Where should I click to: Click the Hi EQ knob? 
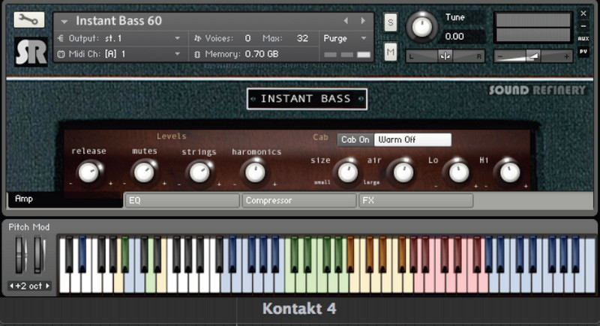click(509, 172)
